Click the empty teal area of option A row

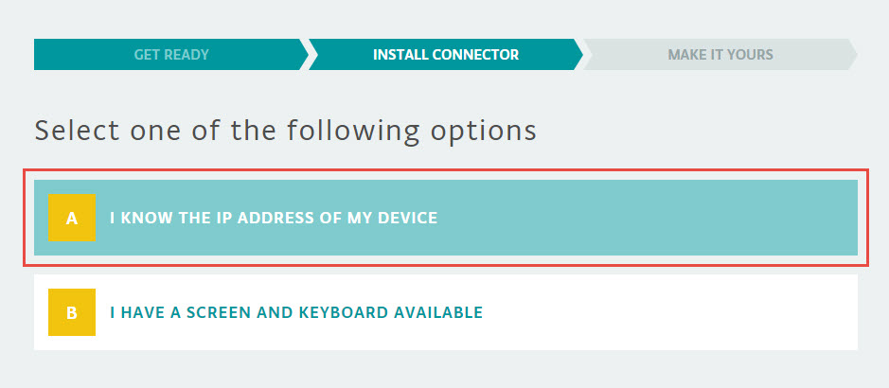tap(647, 218)
